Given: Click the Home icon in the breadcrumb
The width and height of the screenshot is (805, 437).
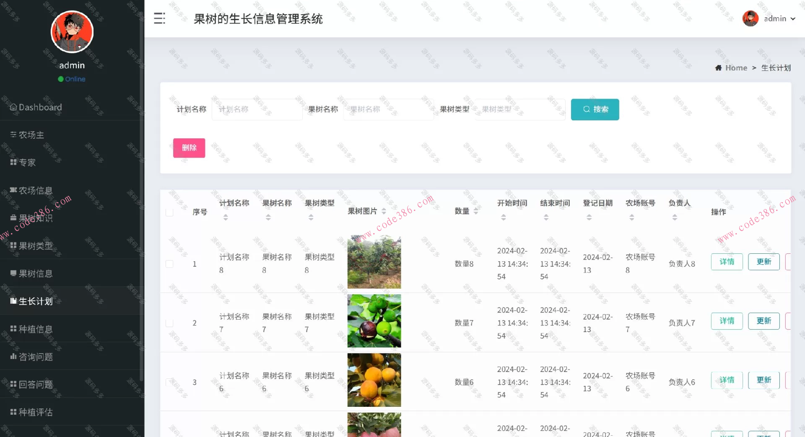Looking at the screenshot, I should coord(718,68).
